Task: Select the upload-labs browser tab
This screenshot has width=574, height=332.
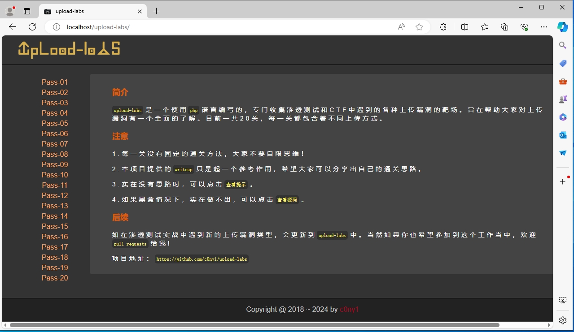Action: click(x=93, y=11)
